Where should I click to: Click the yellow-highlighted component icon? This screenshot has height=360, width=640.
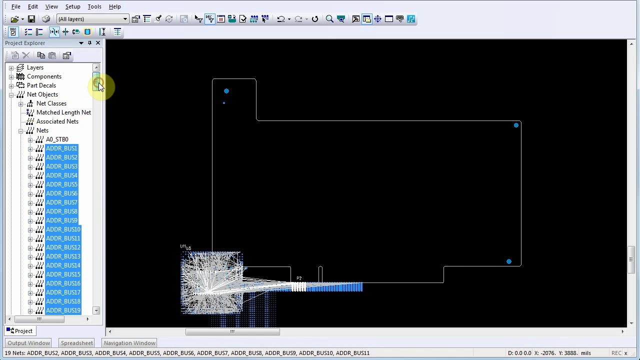(87, 32)
